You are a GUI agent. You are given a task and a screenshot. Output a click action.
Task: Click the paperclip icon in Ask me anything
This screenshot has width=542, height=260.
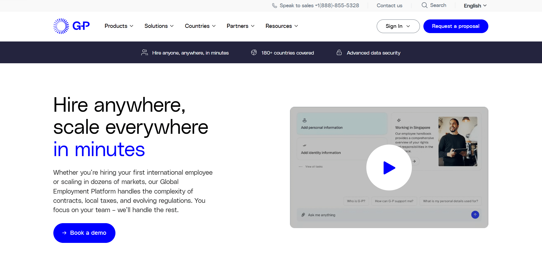pos(303,215)
